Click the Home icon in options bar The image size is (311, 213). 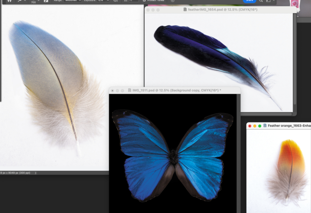click(9, 1)
